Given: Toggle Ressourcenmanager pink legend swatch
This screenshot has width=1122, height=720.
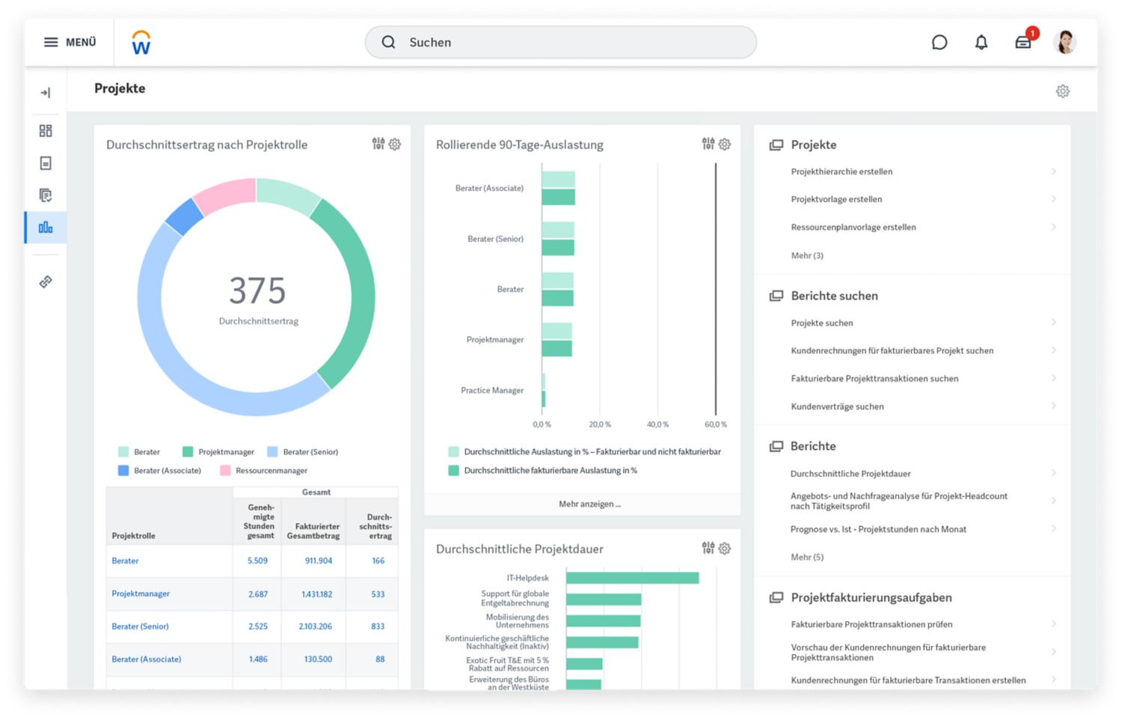Looking at the screenshot, I should tap(225, 470).
